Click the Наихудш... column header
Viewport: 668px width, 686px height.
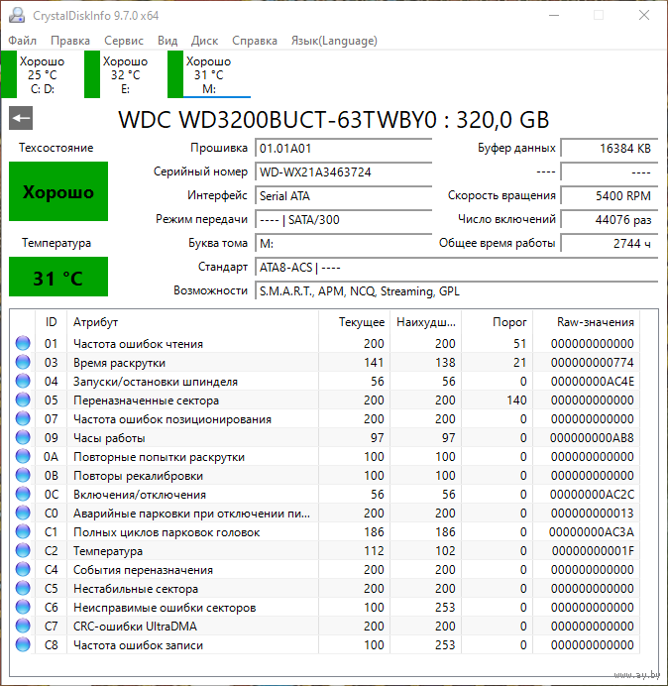pyautogui.click(x=425, y=322)
